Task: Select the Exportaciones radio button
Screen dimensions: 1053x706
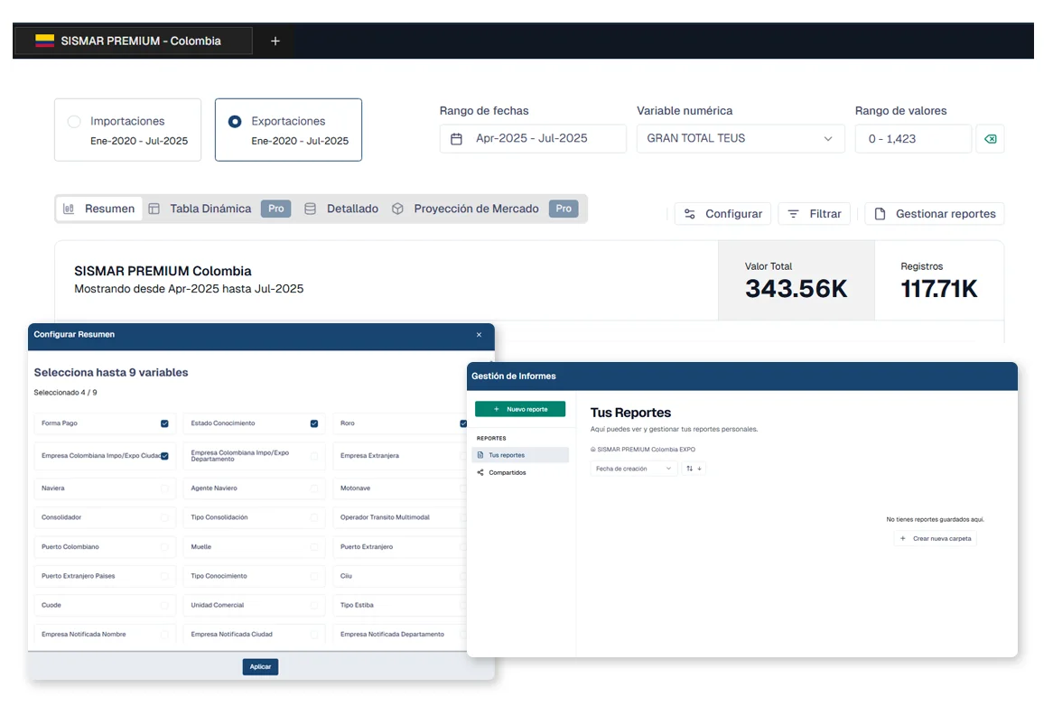Action: 235,122
